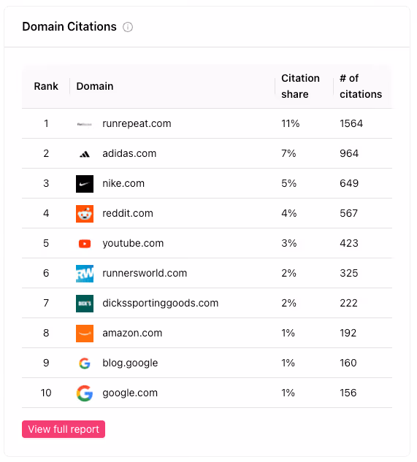Select the dickssportinggoods.com domain name
Image resolution: width=417 pixels, height=462 pixels.
(160, 303)
